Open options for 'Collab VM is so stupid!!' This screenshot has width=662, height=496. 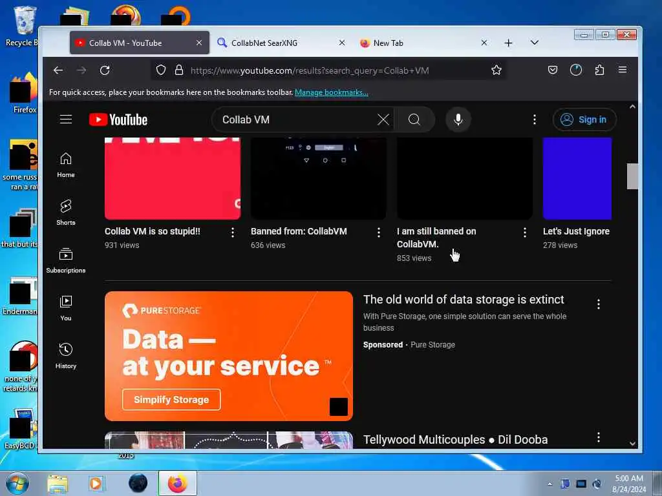click(x=232, y=232)
